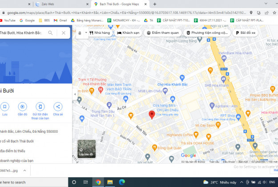Click the Maps search input field

21,33
